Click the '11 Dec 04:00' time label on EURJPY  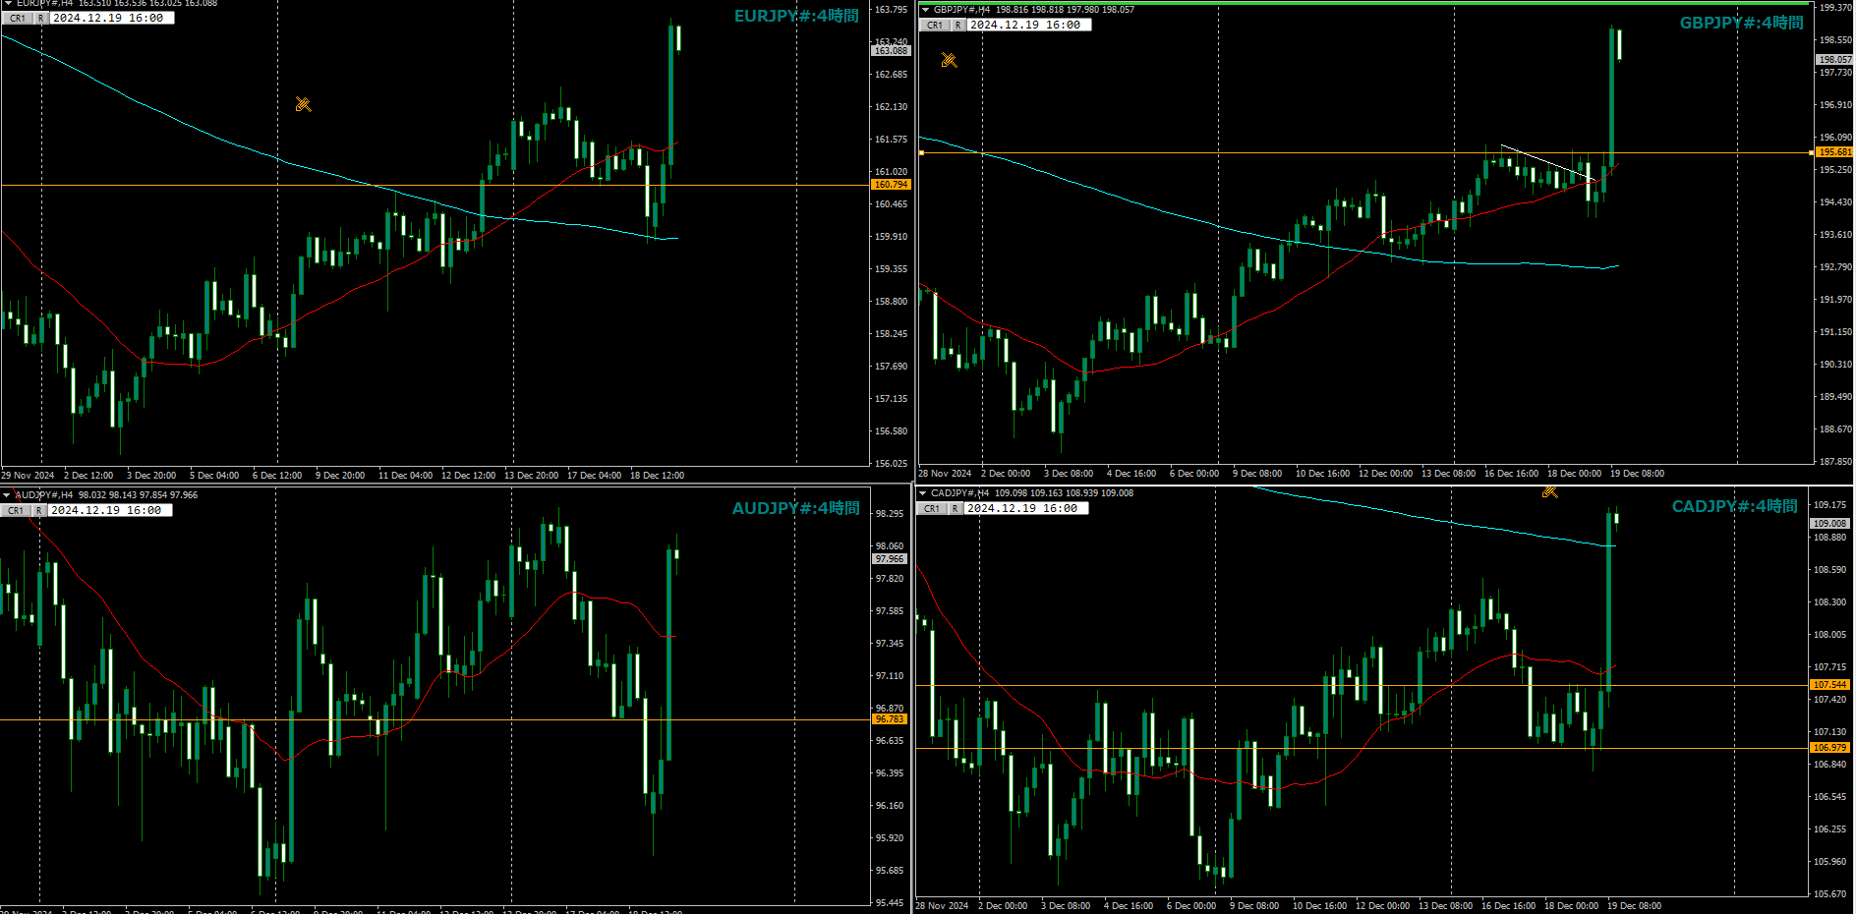tap(405, 476)
